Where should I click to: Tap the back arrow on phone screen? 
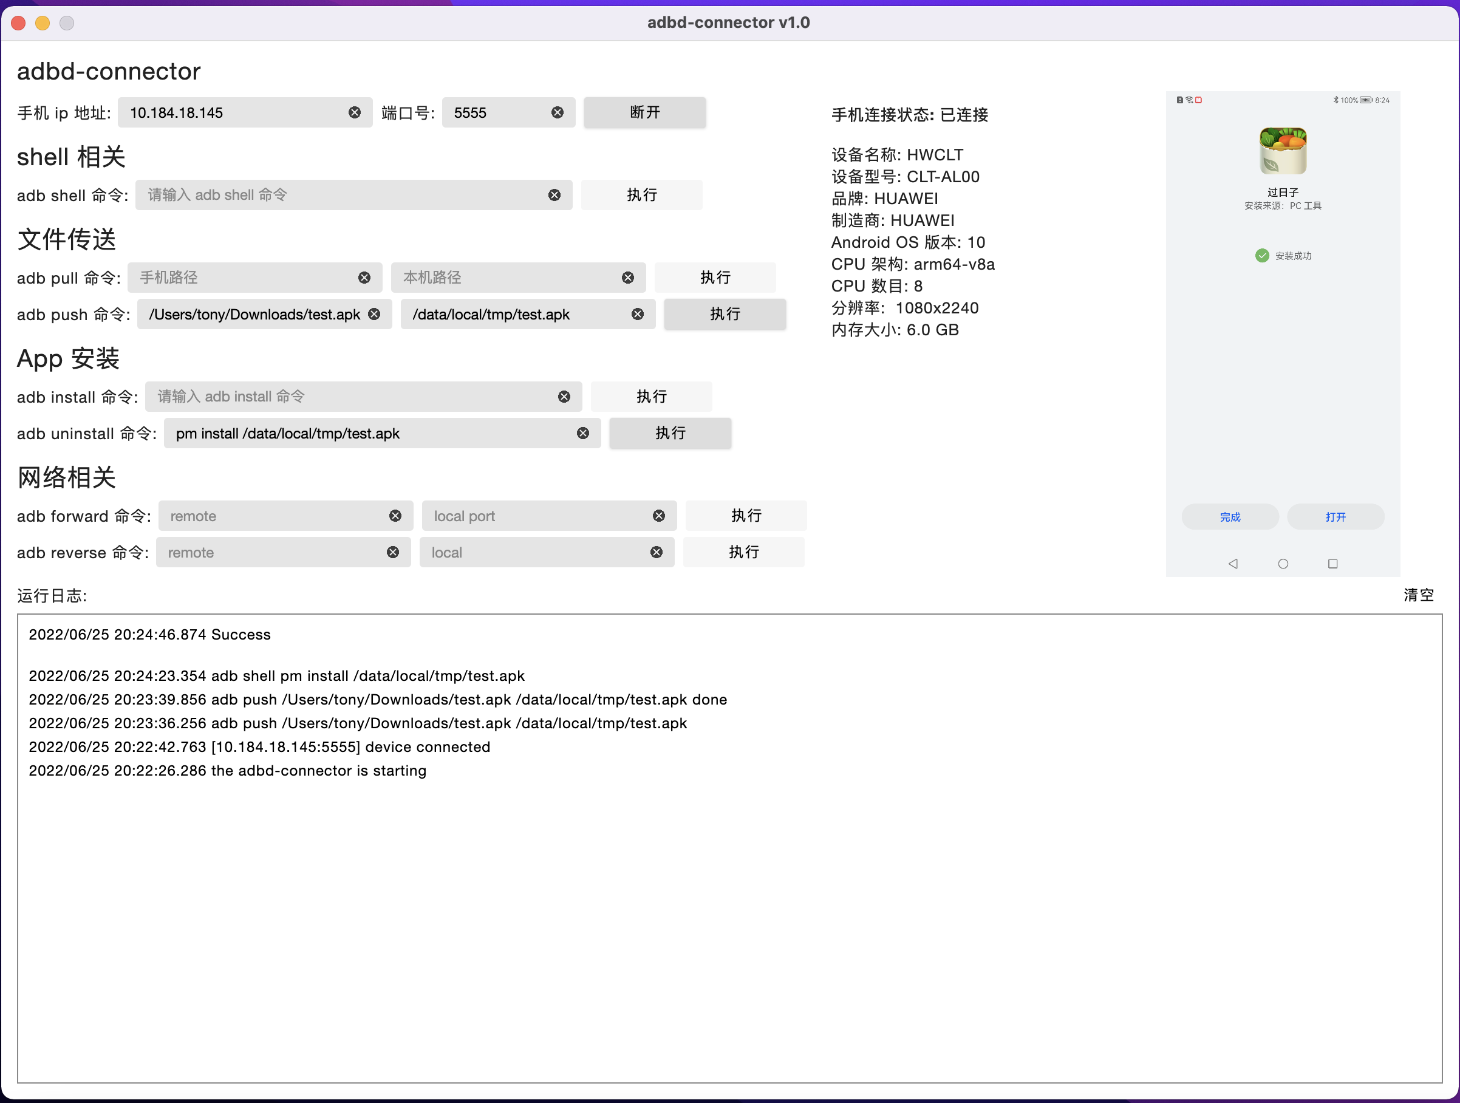(x=1232, y=564)
